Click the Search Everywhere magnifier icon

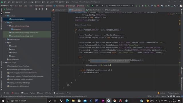tap(178, 6)
